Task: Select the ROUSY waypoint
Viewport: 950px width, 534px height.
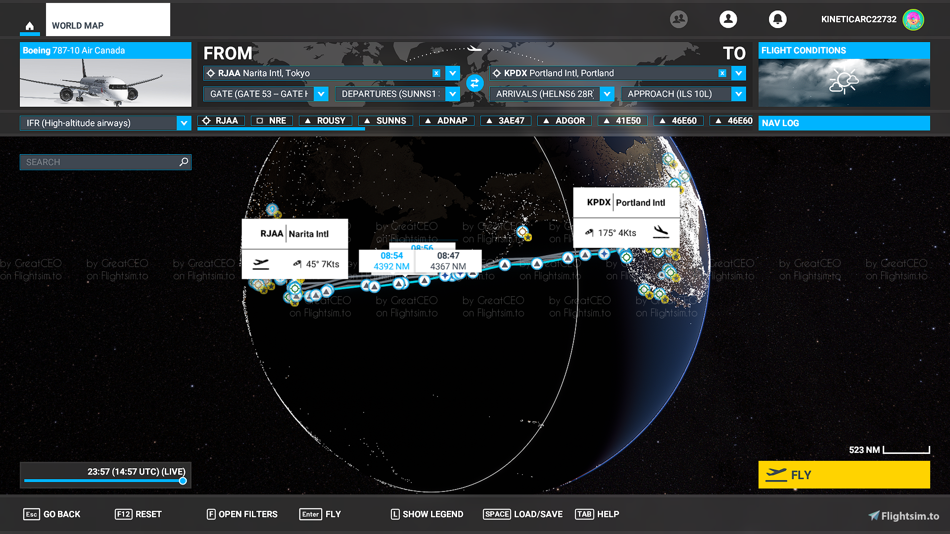Action: (326, 121)
